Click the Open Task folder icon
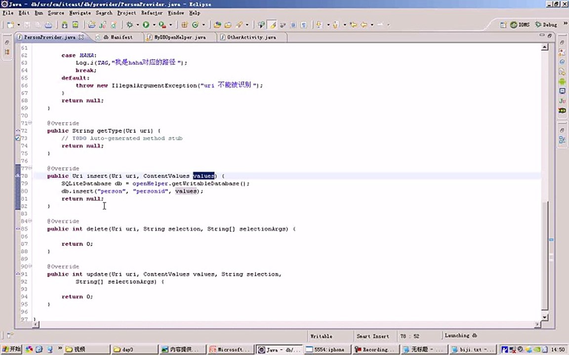This screenshot has height=355, width=569. point(228,25)
